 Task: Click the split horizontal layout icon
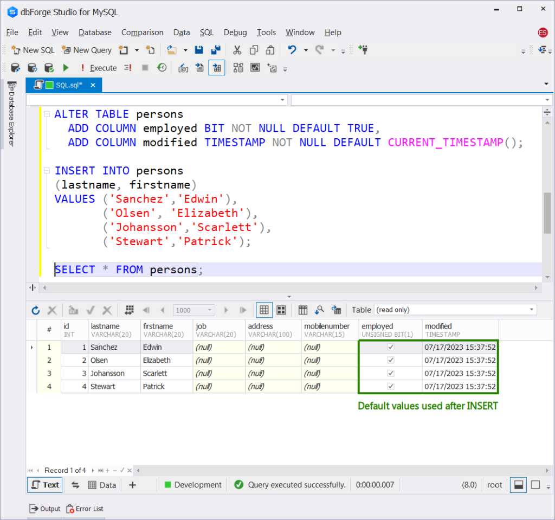(x=519, y=485)
